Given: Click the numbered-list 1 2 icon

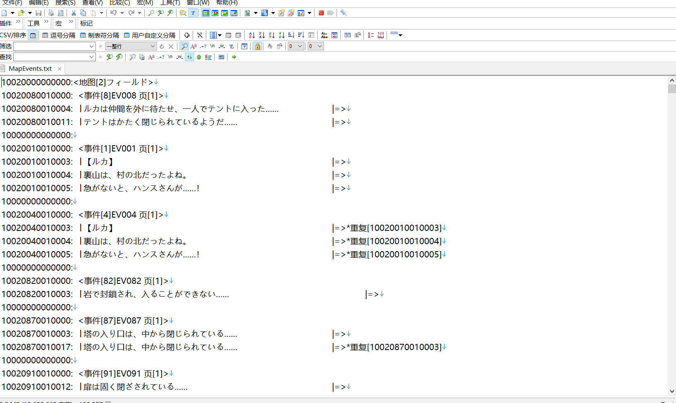Looking at the screenshot, I should click(x=371, y=35).
